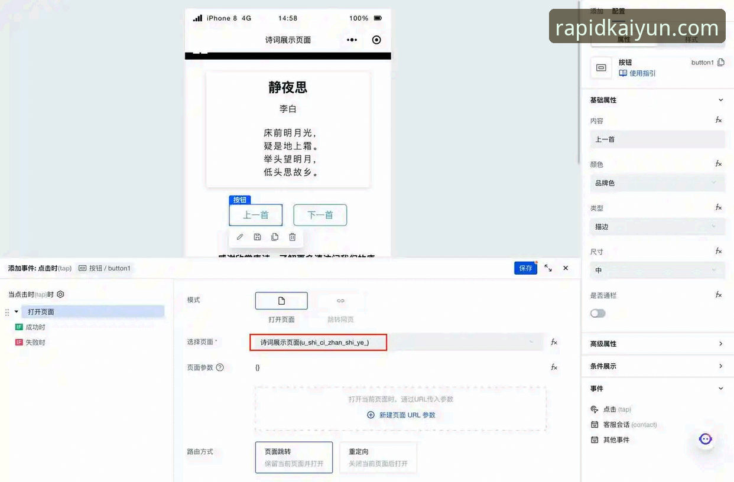Click the fx icon for 内容 property
The width and height of the screenshot is (734, 482).
719,120
